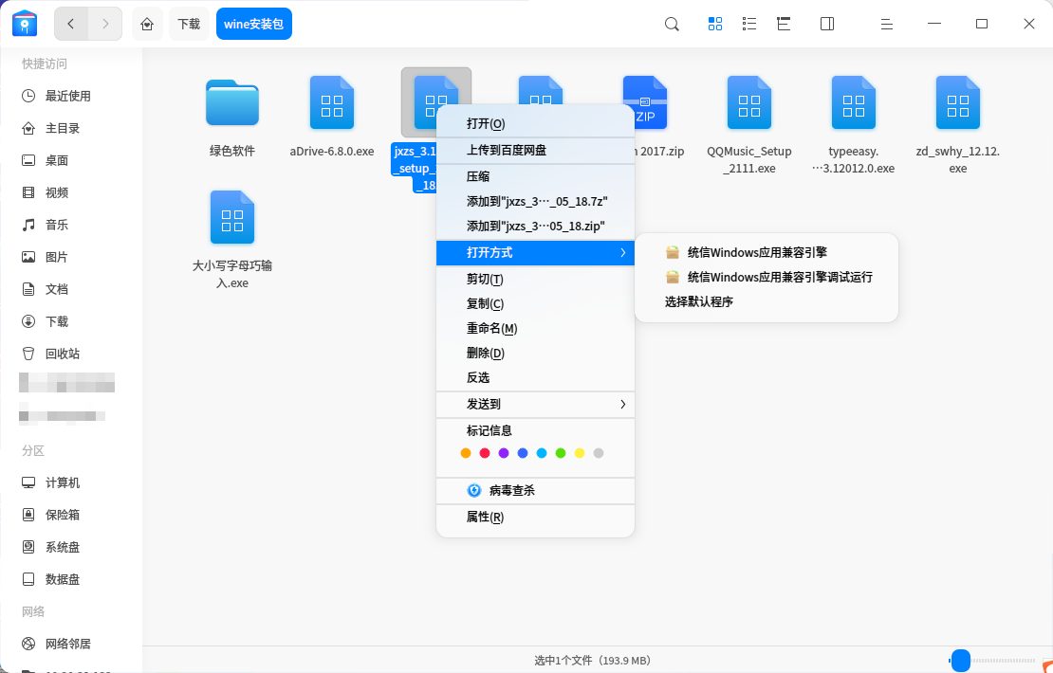Tag file with light blue color dot
This screenshot has width=1053, height=673.
click(x=542, y=453)
